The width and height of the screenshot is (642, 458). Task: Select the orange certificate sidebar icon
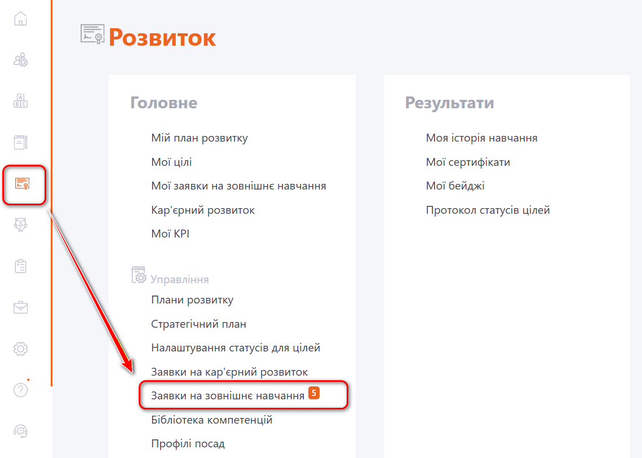[23, 184]
